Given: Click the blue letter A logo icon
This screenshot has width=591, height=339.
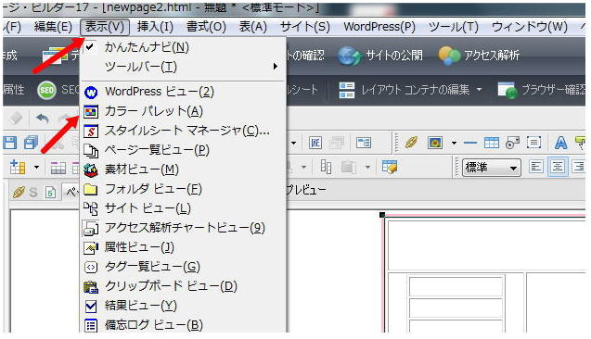Looking at the screenshot, I should tap(560, 143).
